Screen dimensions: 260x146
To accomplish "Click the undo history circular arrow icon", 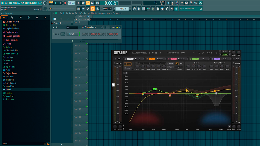I will pos(168,3).
